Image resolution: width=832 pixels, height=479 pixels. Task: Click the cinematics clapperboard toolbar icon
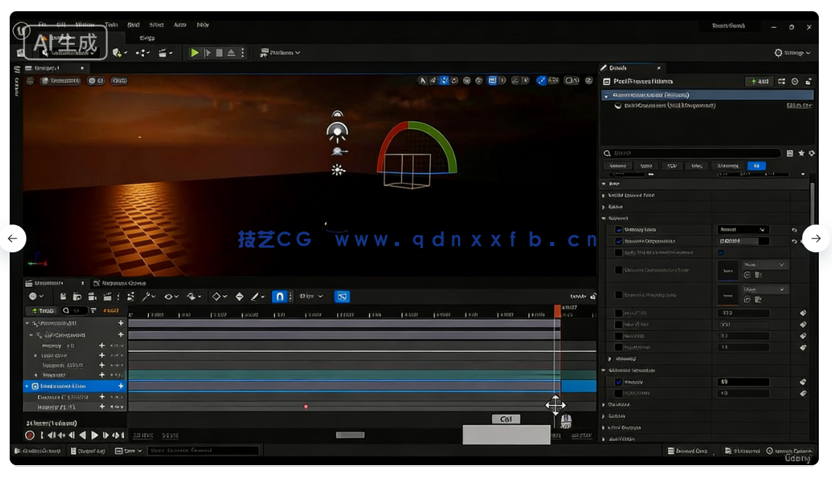[164, 53]
